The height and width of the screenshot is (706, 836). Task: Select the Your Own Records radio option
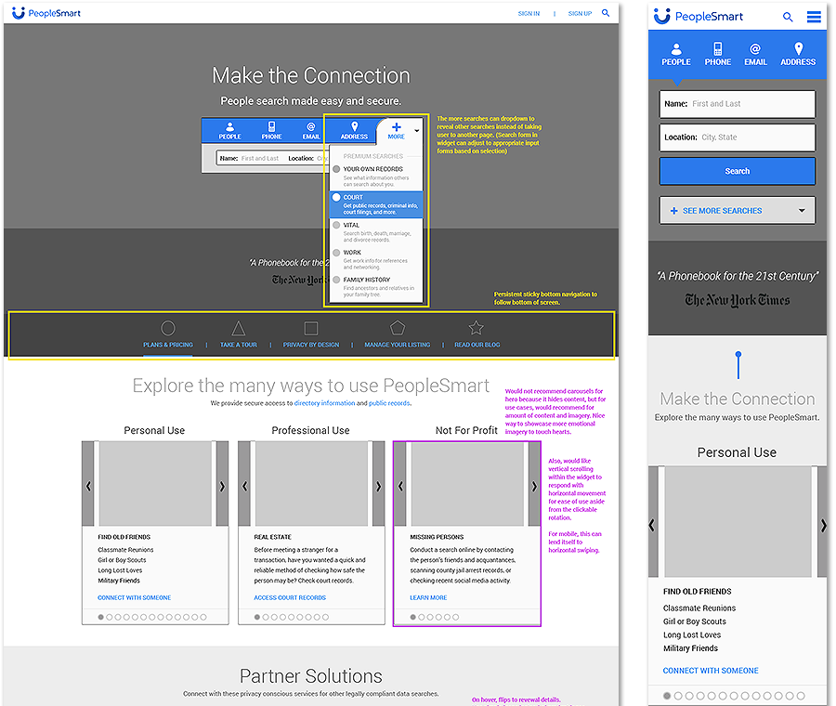pos(336,169)
